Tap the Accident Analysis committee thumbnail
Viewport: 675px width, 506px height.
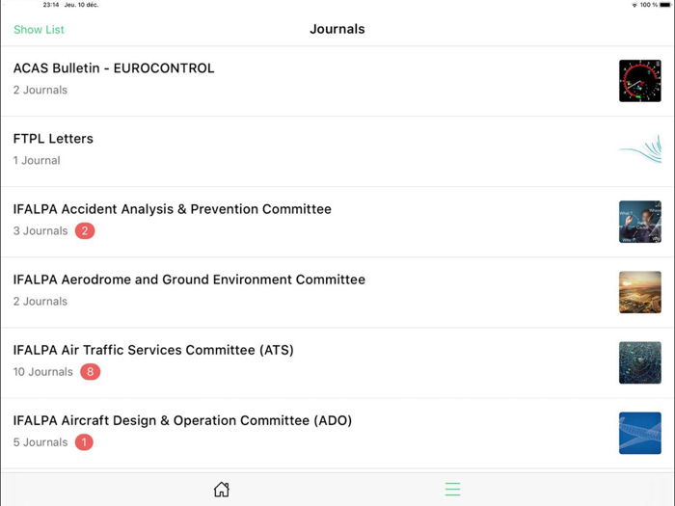click(640, 222)
